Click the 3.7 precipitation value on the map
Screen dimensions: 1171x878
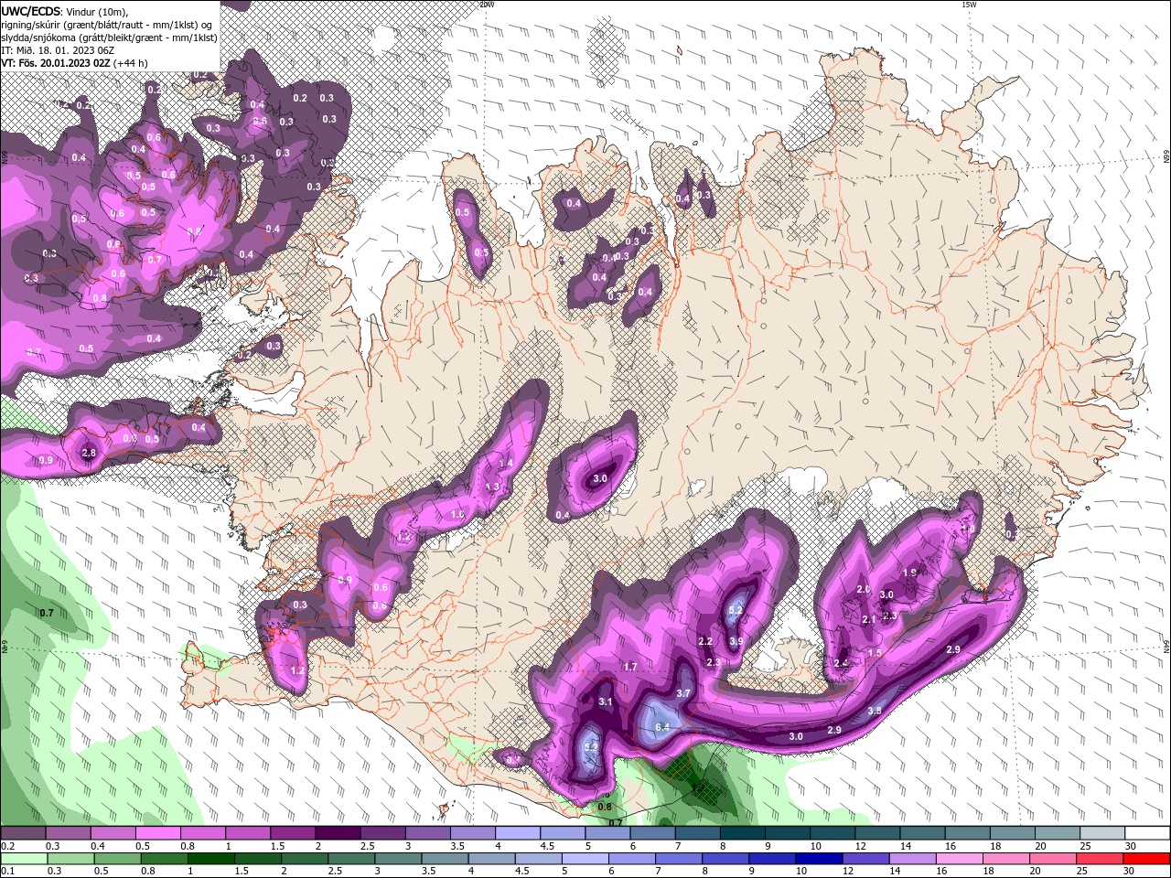(683, 694)
